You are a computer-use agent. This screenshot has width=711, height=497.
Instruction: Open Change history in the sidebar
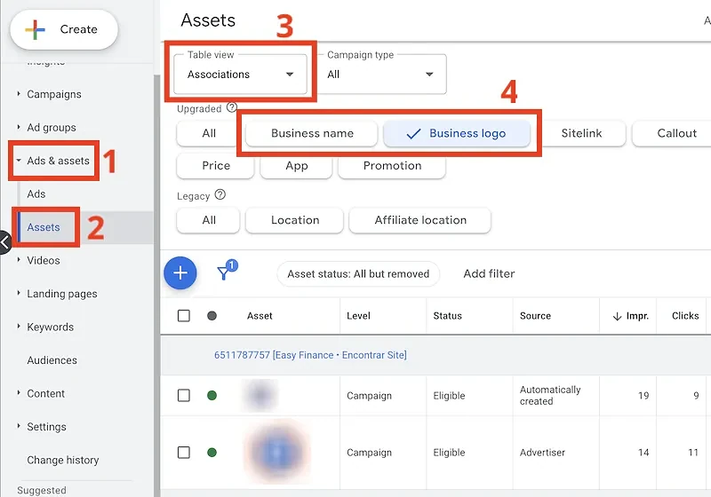(63, 460)
